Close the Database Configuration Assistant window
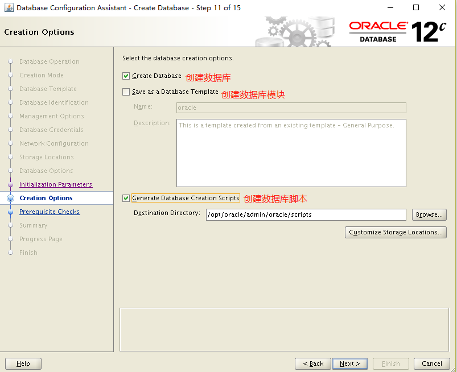This screenshot has width=457, height=372. (x=442, y=7)
